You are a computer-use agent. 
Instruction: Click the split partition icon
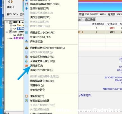coord(26,42)
